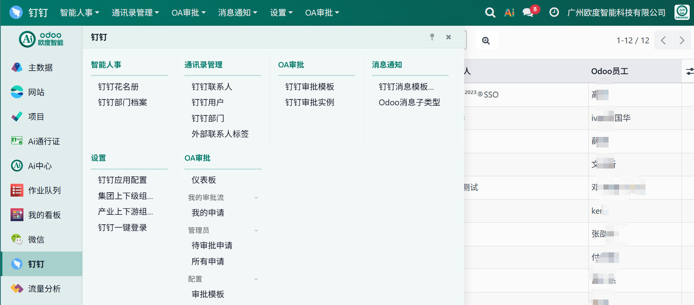
Task: Pin the 钉钉 menu panel
Action: point(432,37)
